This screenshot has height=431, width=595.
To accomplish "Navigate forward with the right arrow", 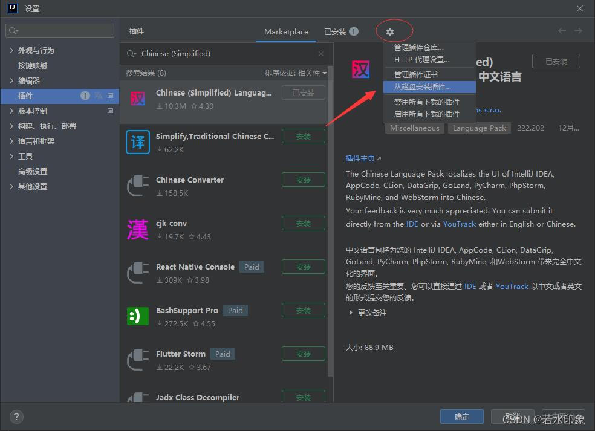I will [578, 31].
